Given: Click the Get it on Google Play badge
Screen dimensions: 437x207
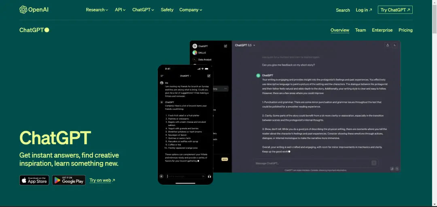Looking at the screenshot, I should (69, 180).
